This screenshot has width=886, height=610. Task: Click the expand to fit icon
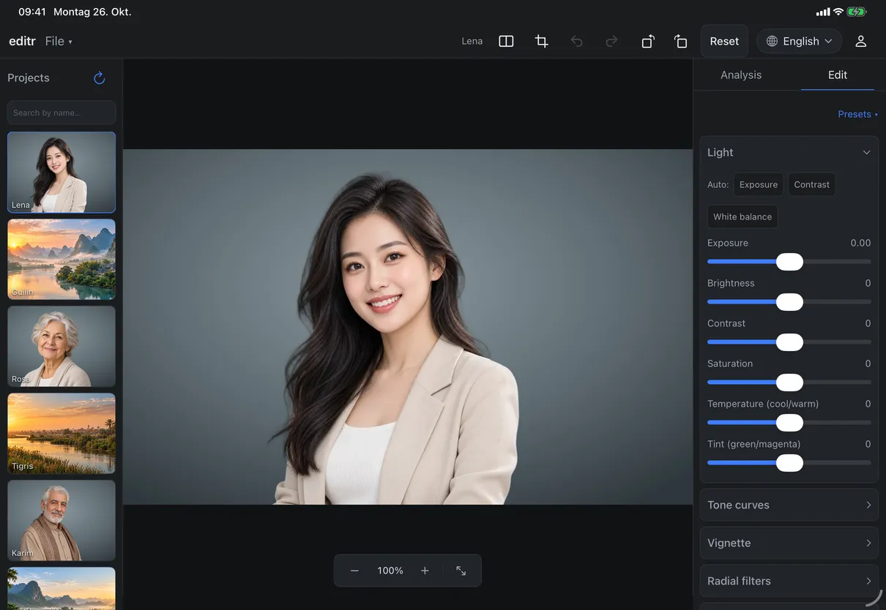point(461,571)
